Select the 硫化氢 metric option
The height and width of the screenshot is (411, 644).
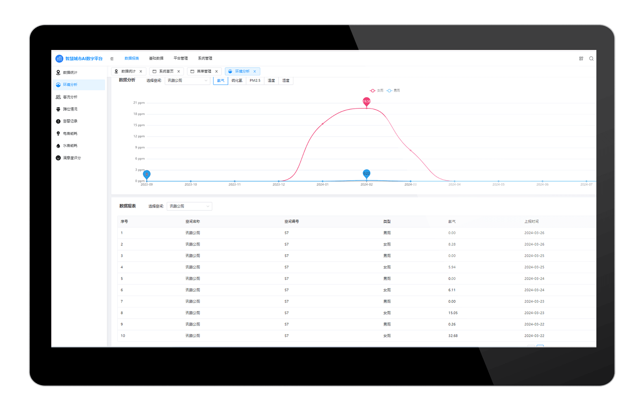[237, 81]
